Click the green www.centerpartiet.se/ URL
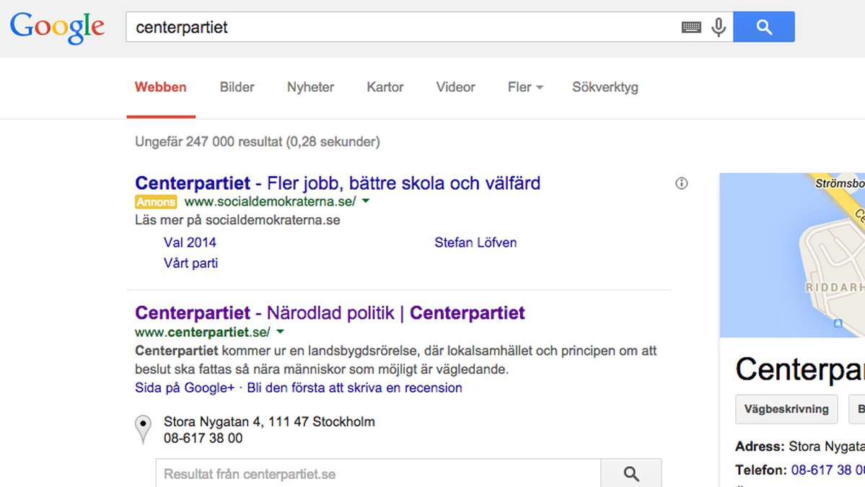865x487 pixels. tap(203, 332)
